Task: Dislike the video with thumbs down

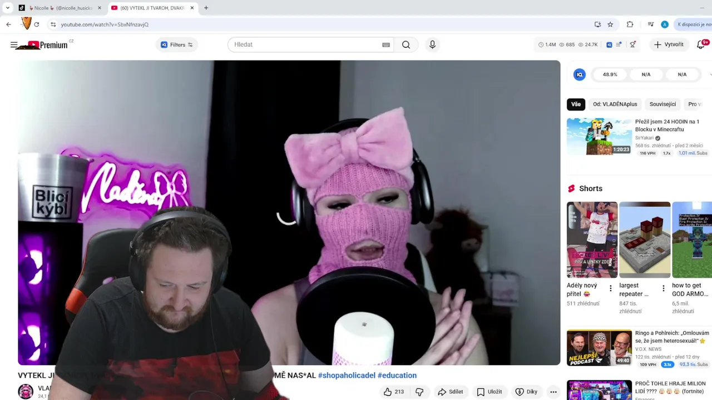Action: point(419,392)
